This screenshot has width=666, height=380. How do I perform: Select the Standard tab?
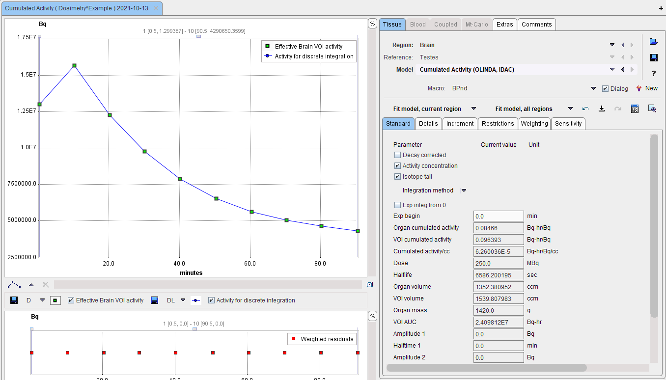pos(398,124)
